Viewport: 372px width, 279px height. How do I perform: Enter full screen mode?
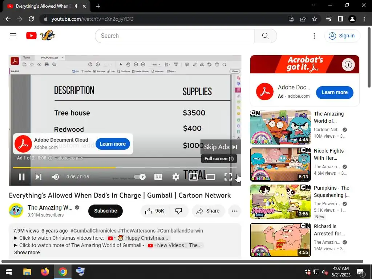[x=228, y=177]
